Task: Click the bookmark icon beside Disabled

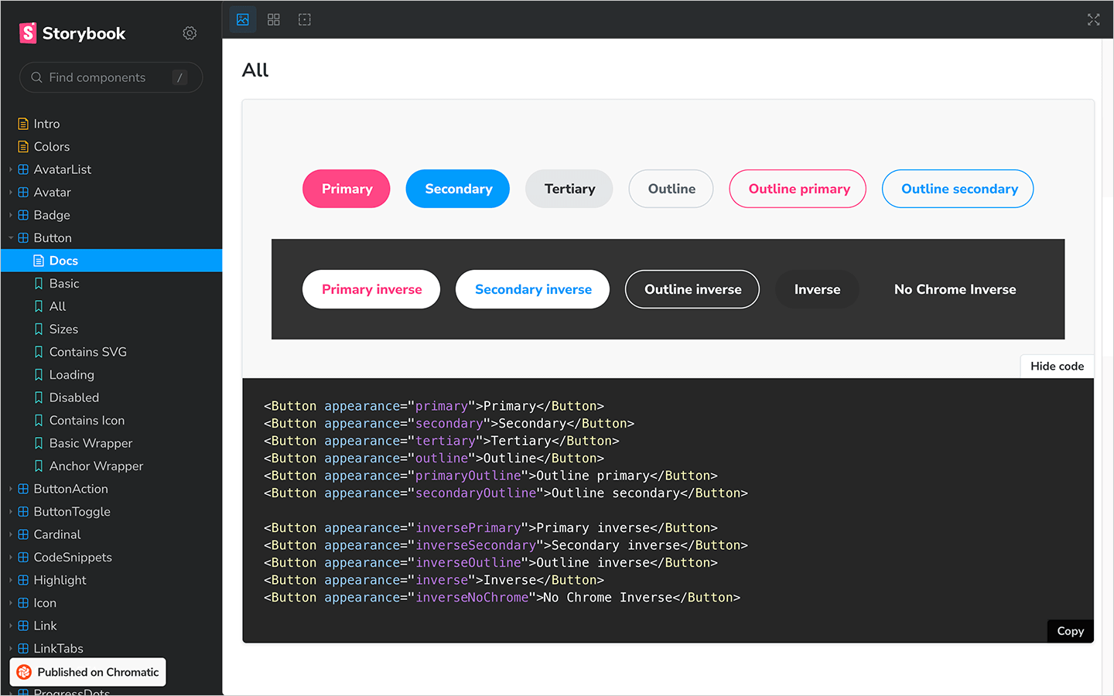Action: coord(39,397)
